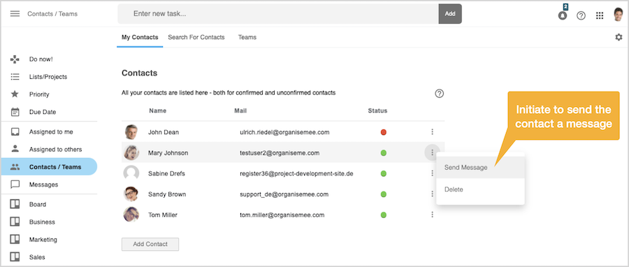Open notifications bell with badge
Viewport: 629px width, 267px height.
click(x=563, y=15)
